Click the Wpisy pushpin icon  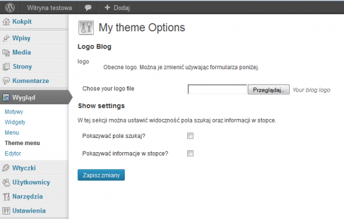(x=6, y=38)
